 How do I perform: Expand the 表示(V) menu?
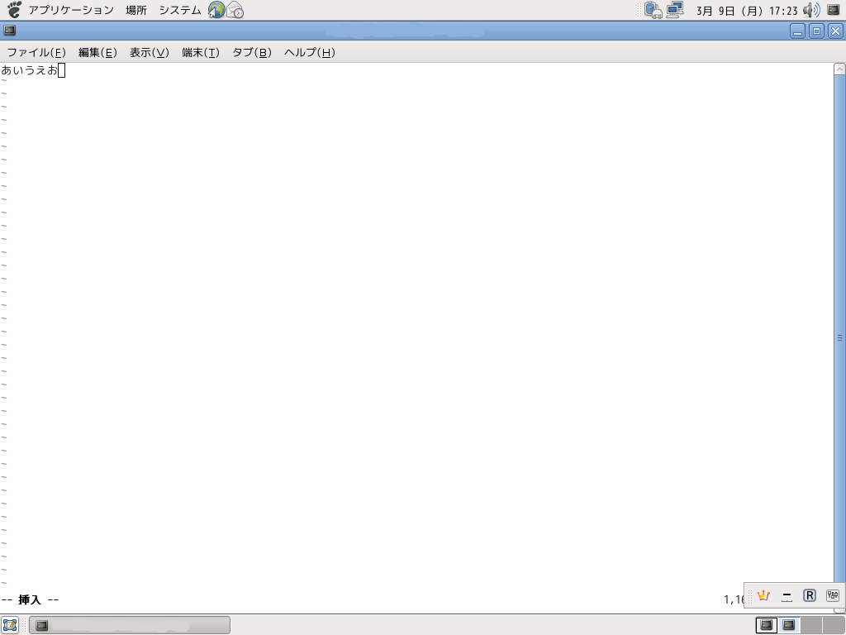[149, 52]
